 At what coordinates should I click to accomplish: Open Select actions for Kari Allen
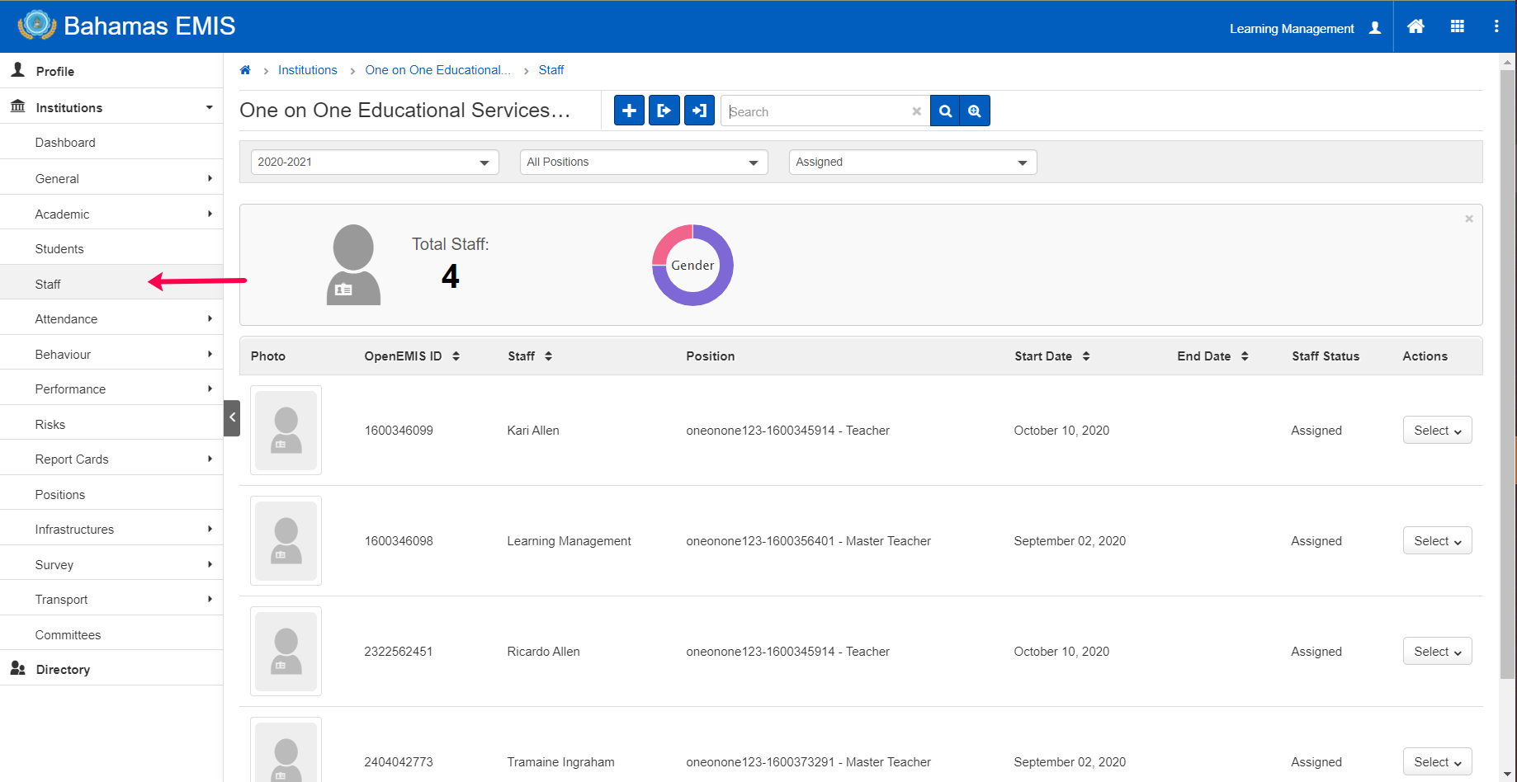click(x=1437, y=431)
